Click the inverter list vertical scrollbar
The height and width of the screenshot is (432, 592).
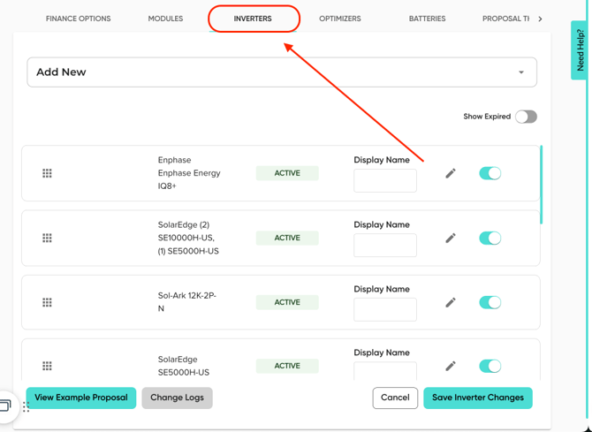pyautogui.click(x=541, y=186)
